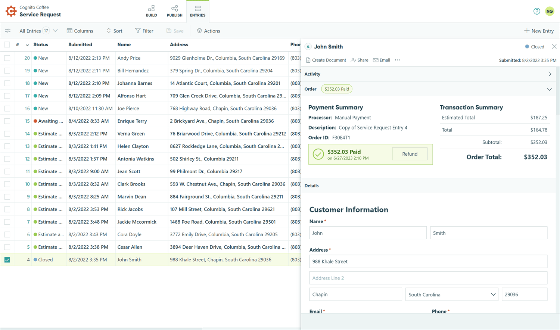Image resolution: width=560 pixels, height=330 pixels.
Task: Uncheck the John Smith entry checkbox
Action: [7, 260]
